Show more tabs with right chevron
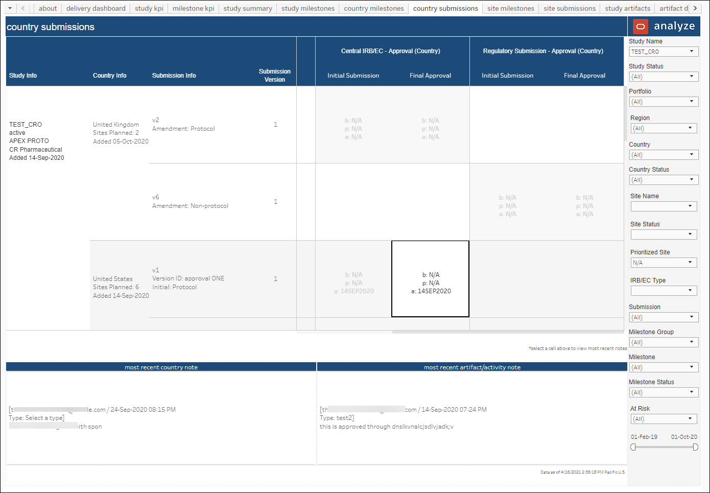 pos(695,8)
